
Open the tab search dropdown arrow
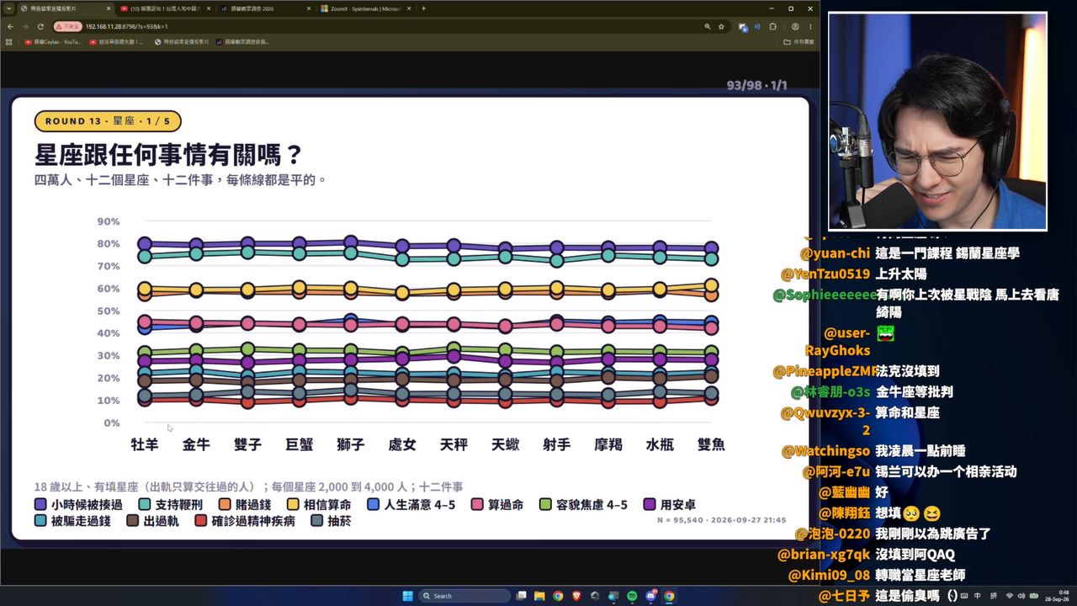[x=8, y=8]
